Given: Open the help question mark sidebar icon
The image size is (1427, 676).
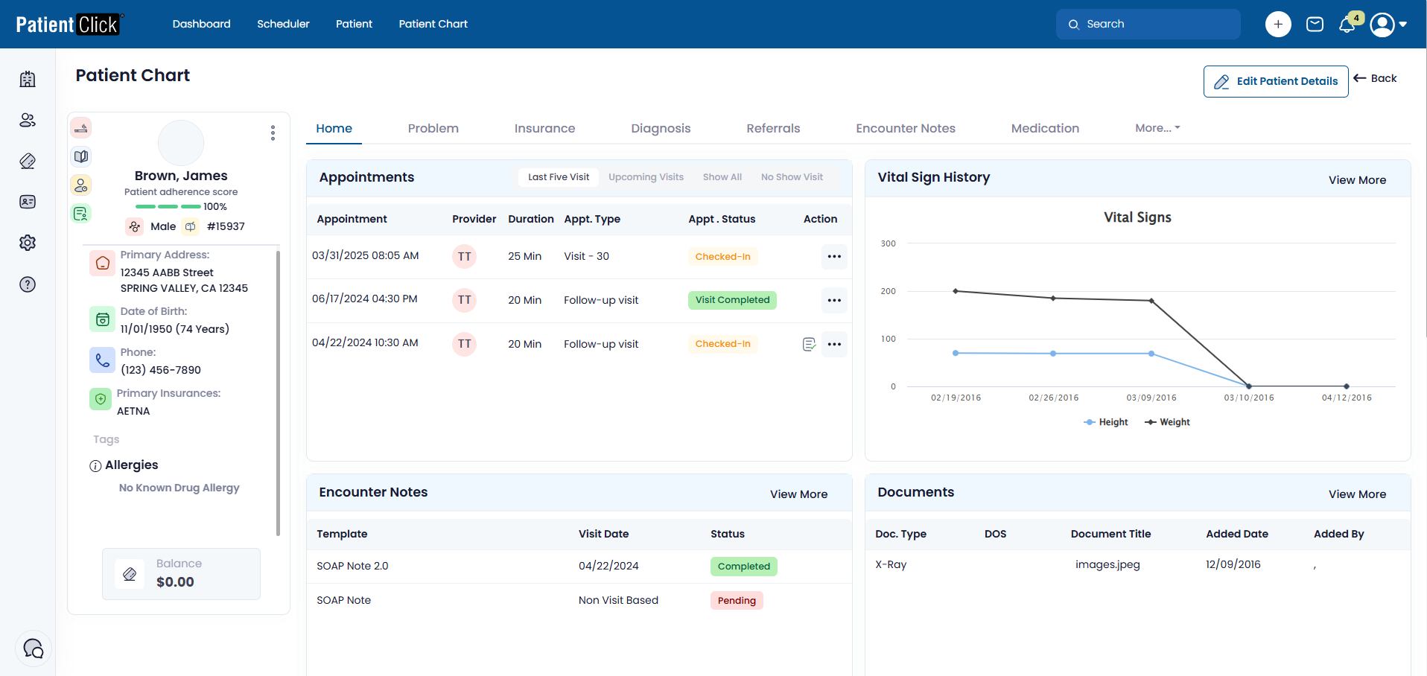Looking at the screenshot, I should 28,284.
